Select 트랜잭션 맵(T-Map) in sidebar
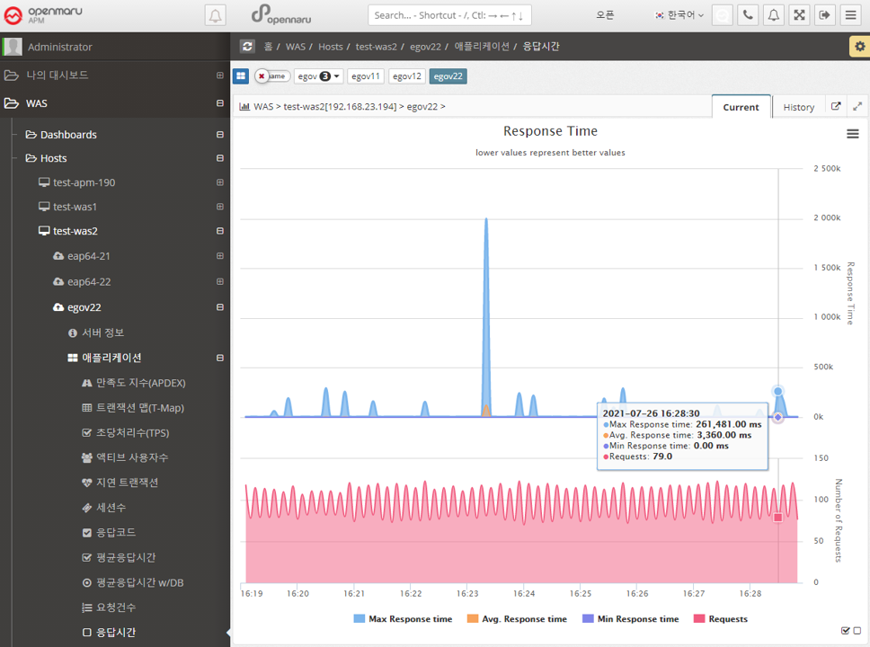Screen dimensions: 870x647 point(140,408)
